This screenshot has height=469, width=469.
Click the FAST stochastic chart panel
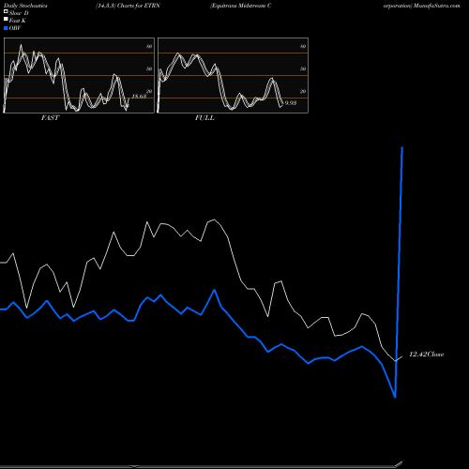[79, 75]
